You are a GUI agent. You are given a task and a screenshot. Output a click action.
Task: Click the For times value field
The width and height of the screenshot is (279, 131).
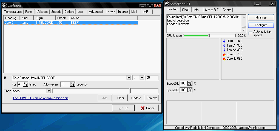click(x=20, y=84)
